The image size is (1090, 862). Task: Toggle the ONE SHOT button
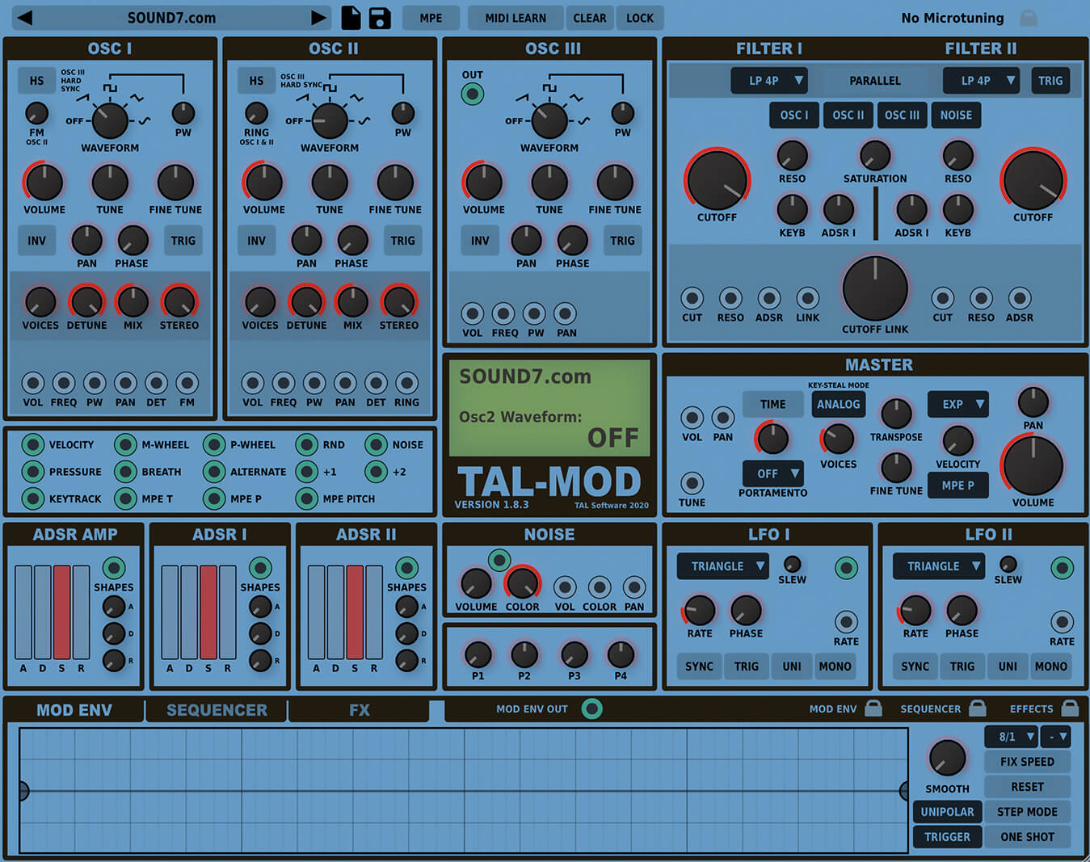coord(1027,837)
